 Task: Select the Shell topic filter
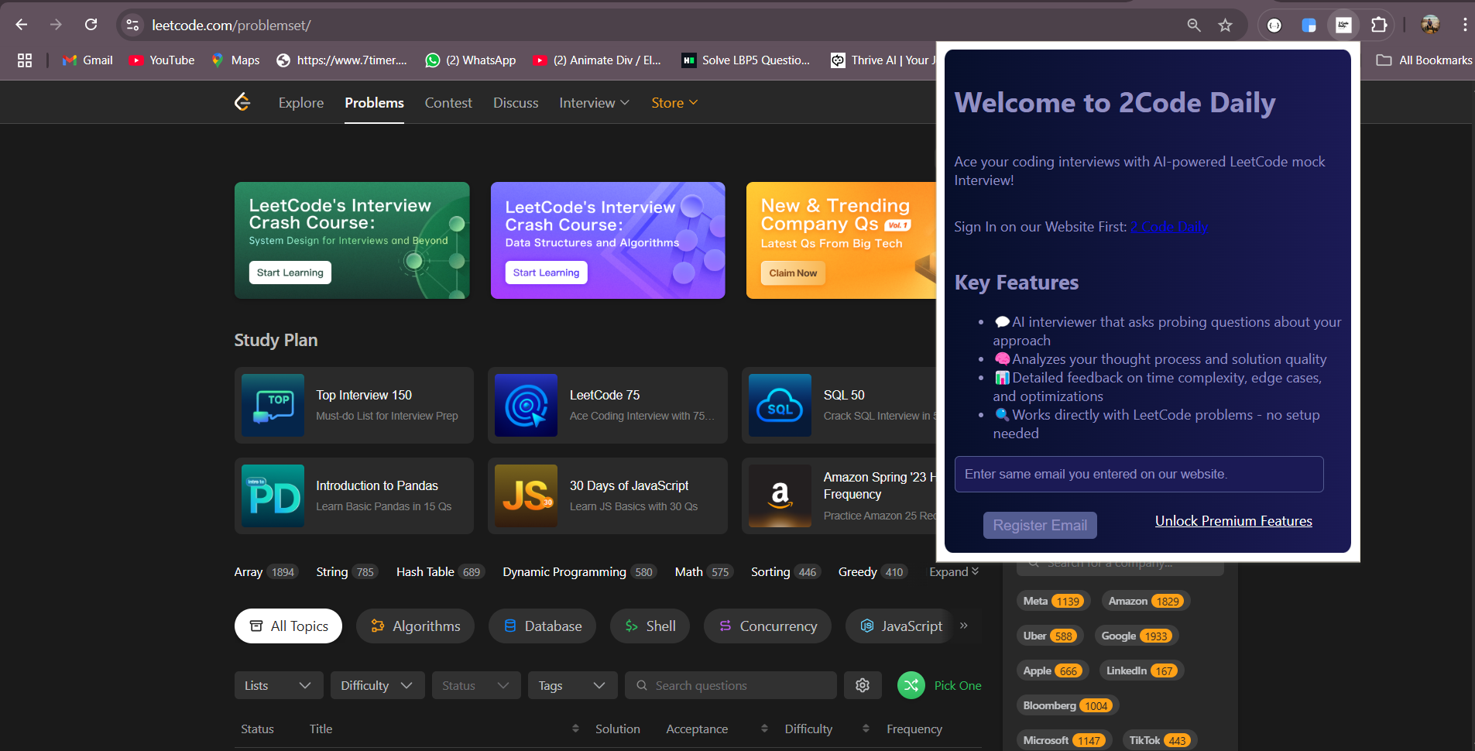click(650, 626)
